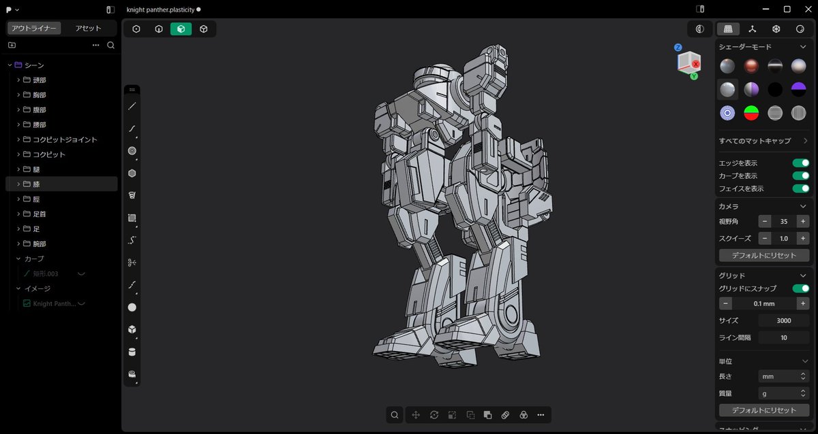This screenshot has height=434, width=818.
Task: Open the grid/viewport settings tab
Action: pos(728,29)
